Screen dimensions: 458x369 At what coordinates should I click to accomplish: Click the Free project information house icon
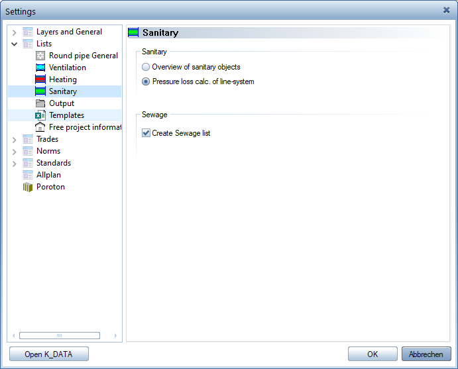pos(40,127)
